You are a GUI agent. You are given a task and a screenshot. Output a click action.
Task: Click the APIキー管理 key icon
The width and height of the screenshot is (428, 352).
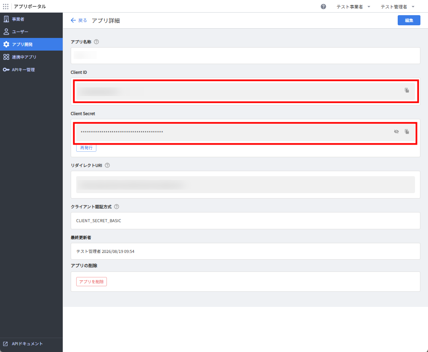(6, 70)
